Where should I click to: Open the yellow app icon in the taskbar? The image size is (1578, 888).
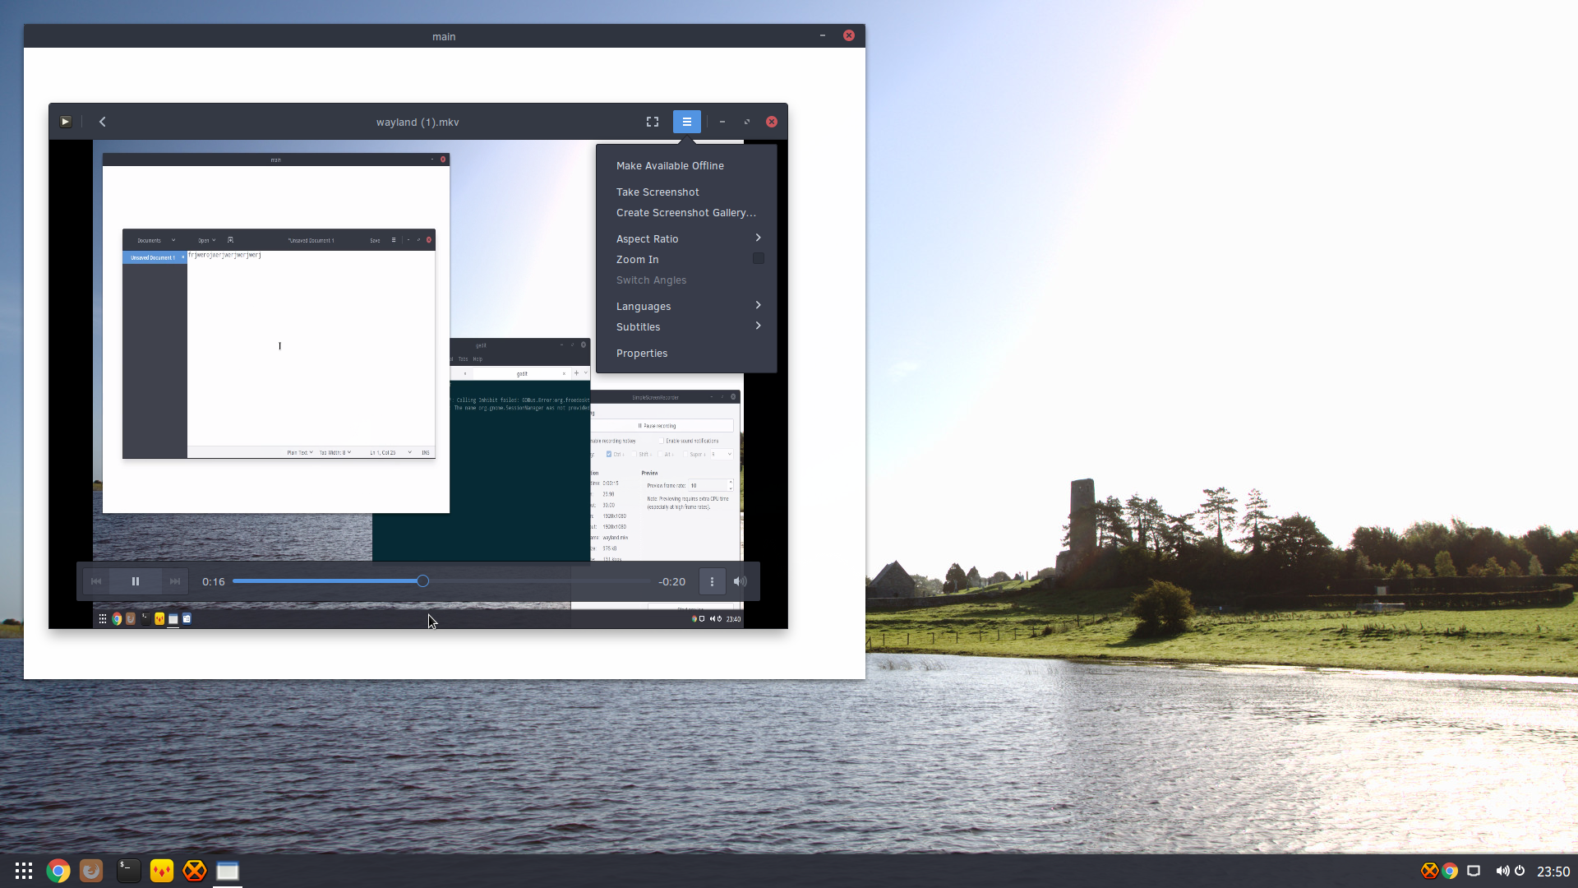pyautogui.click(x=162, y=871)
